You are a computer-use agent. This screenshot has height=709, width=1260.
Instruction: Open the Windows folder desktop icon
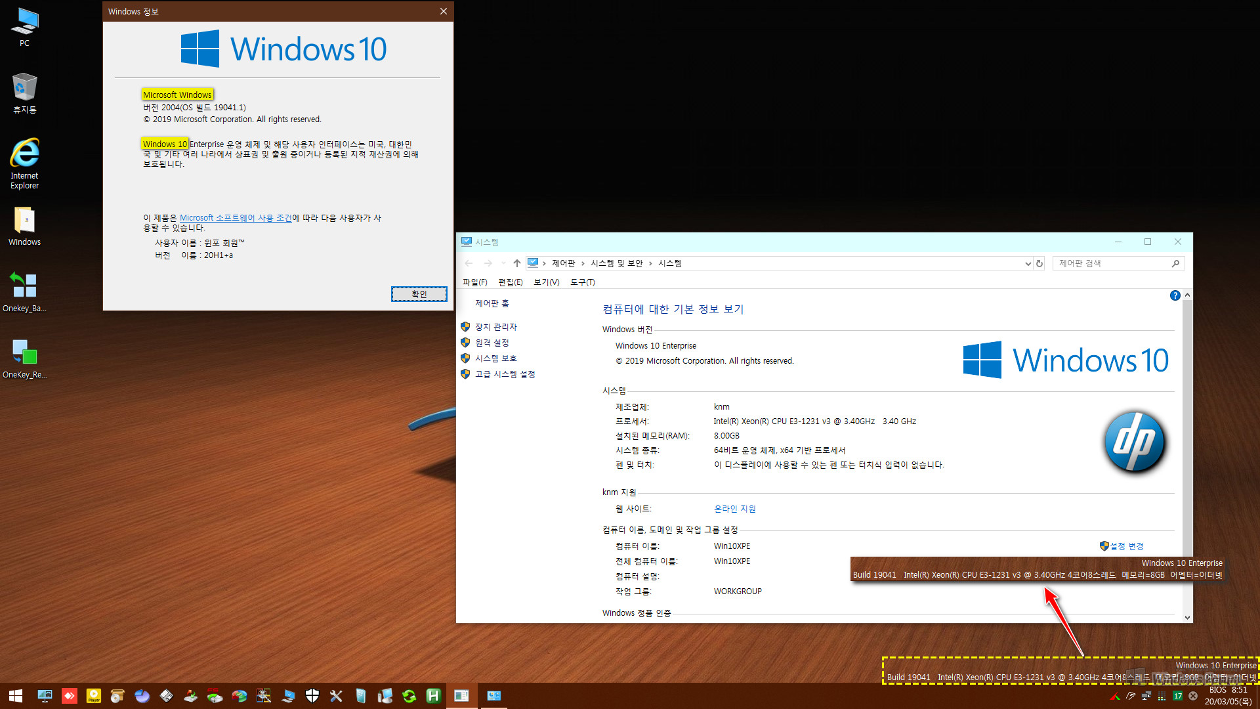point(24,226)
